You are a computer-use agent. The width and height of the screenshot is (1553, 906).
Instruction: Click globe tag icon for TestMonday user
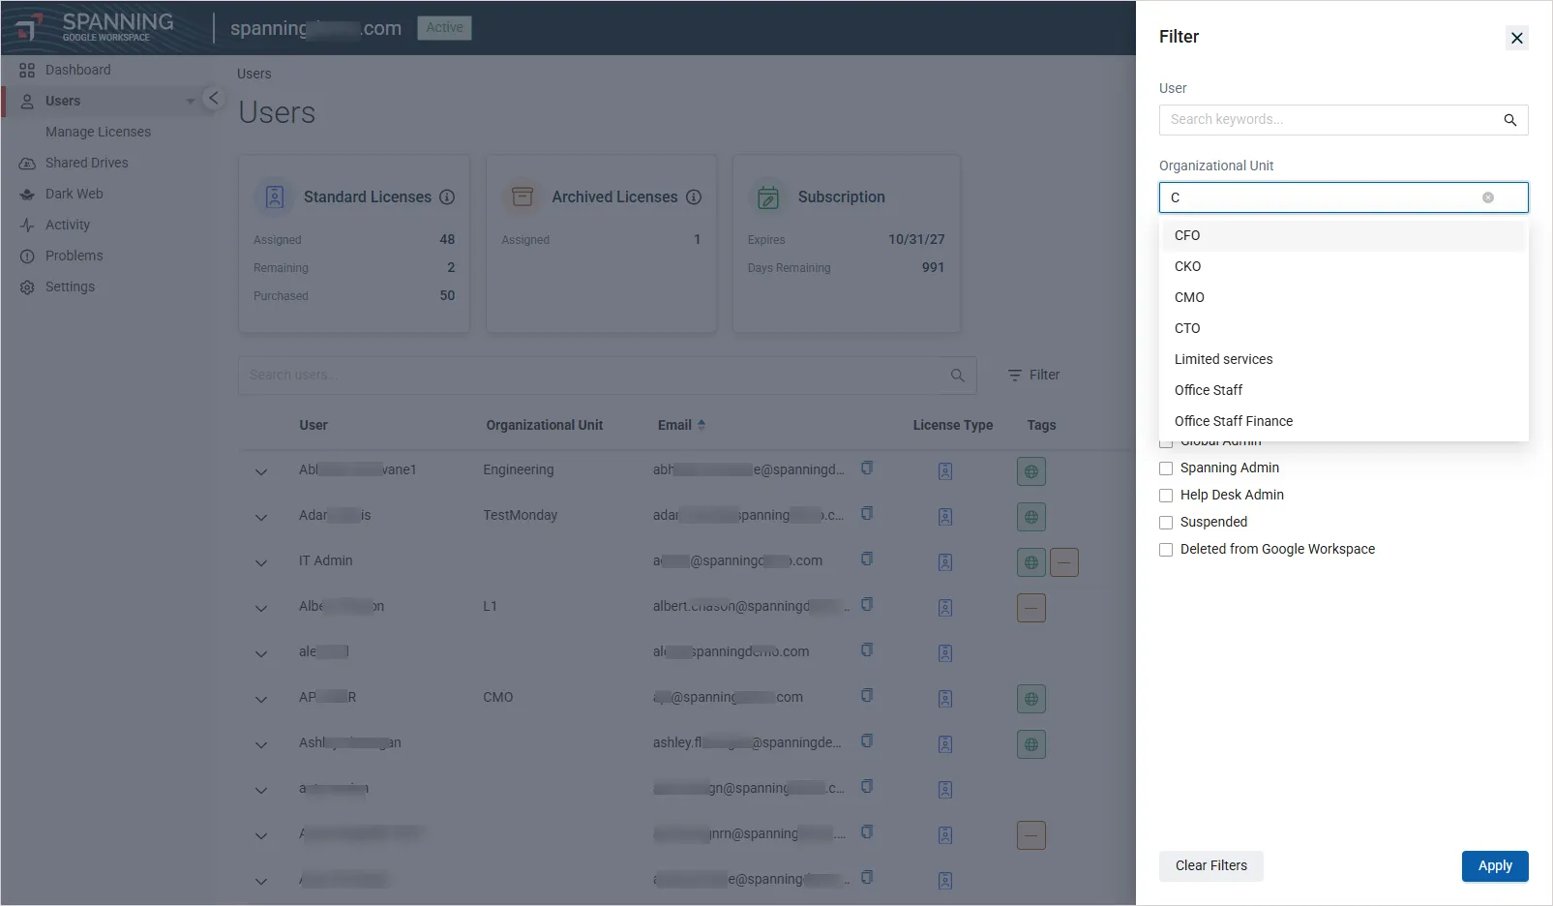(1030, 517)
